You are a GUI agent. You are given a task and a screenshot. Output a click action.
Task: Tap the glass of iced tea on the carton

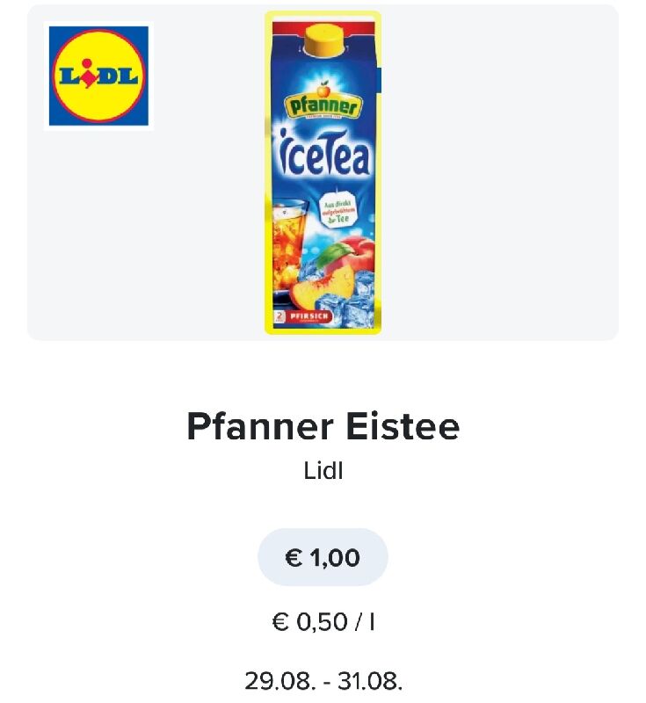pyautogui.click(x=291, y=243)
